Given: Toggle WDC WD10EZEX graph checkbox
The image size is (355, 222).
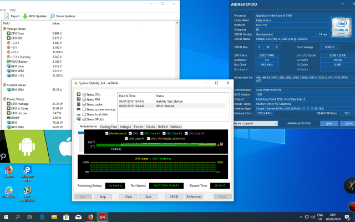Looking at the screenshot, I should pos(149,138).
